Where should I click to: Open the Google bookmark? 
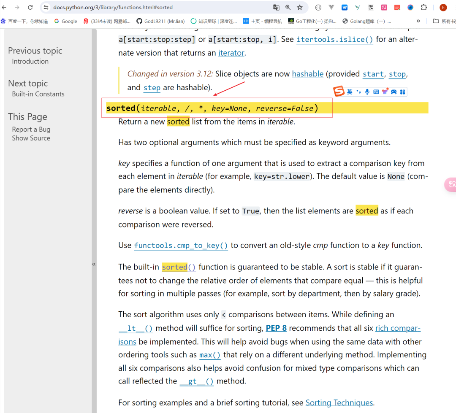click(66, 21)
